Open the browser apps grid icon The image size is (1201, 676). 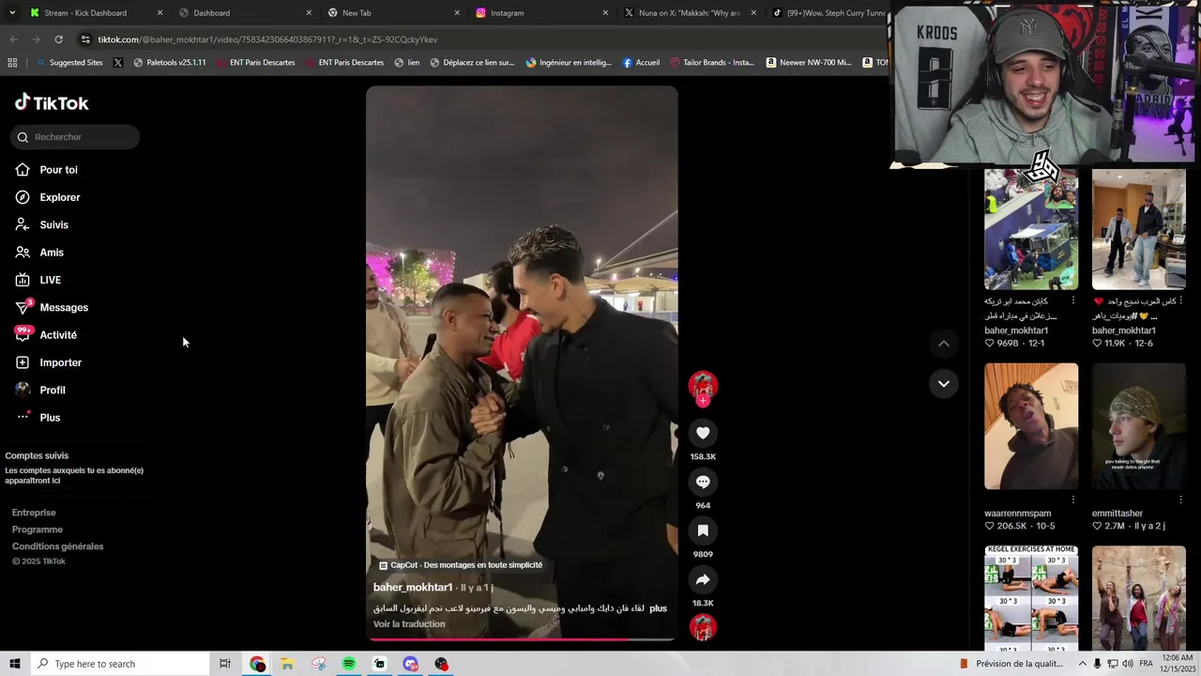click(12, 63)
